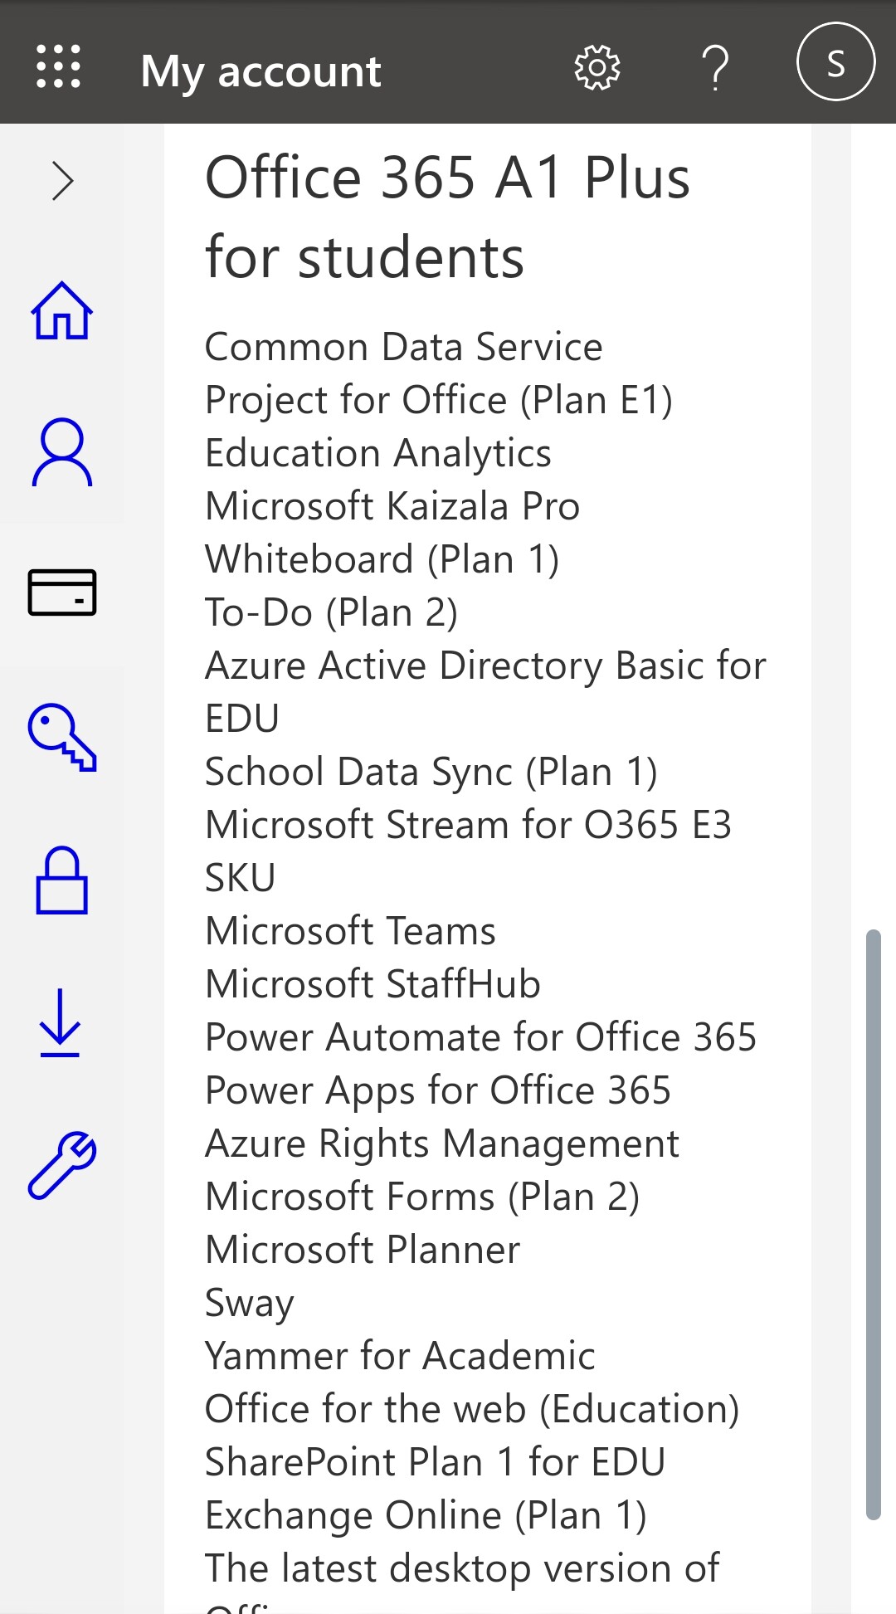This screenshot has height=1614, width=896.
Task: Click 'Exchange Online (Plan 1)' entry
Action: click(x=426, y=1515)
